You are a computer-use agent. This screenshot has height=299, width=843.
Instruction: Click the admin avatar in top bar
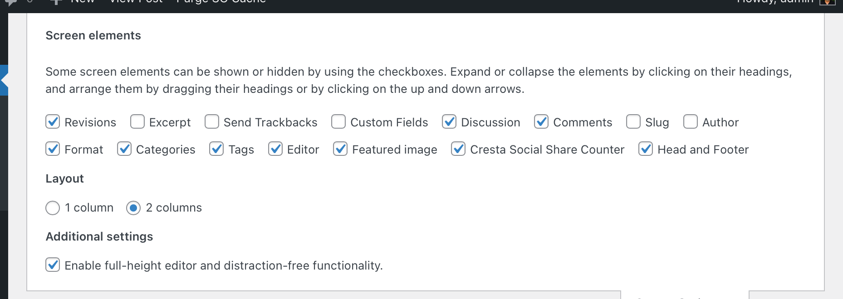(x=828, y=2)
